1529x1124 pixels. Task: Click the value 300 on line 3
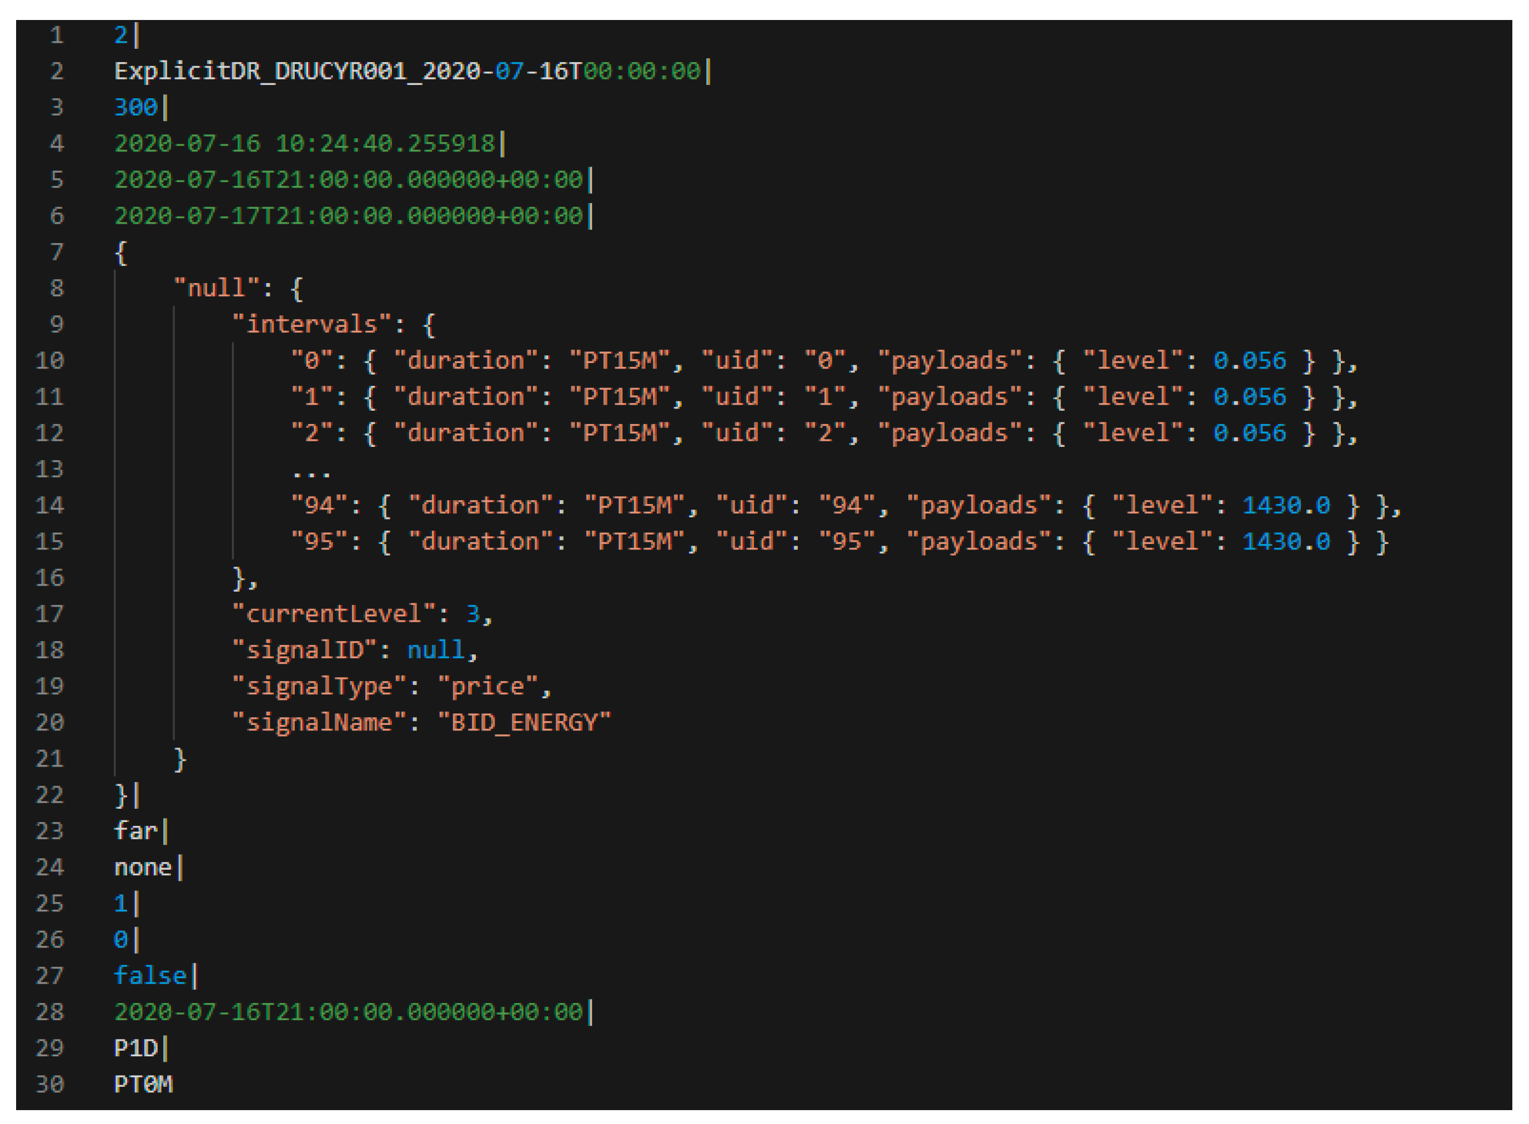pos(135,108)
